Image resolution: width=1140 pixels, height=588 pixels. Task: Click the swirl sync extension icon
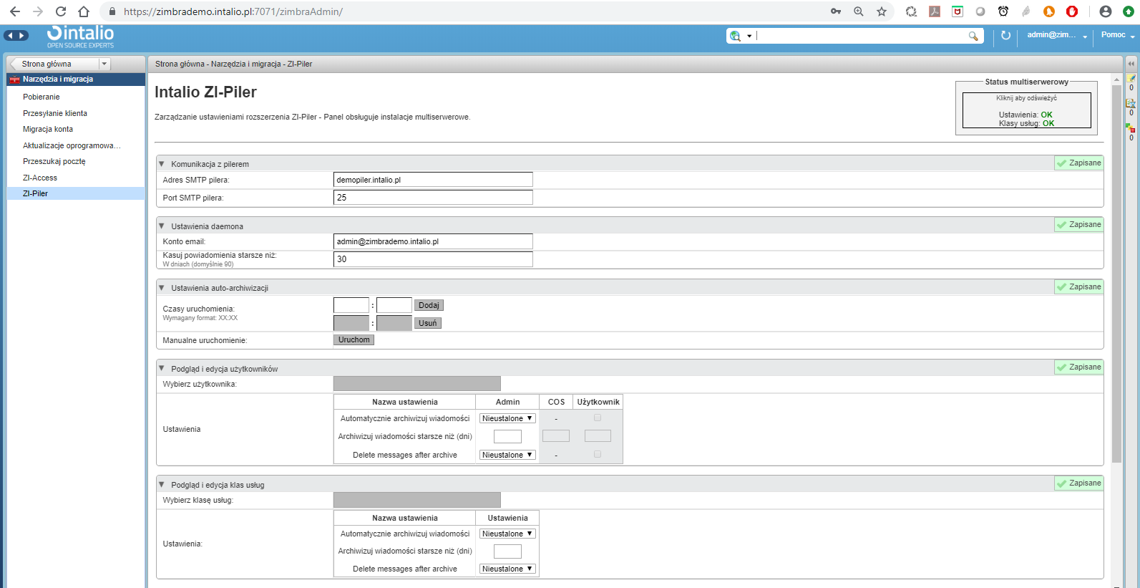click(911, 11)
